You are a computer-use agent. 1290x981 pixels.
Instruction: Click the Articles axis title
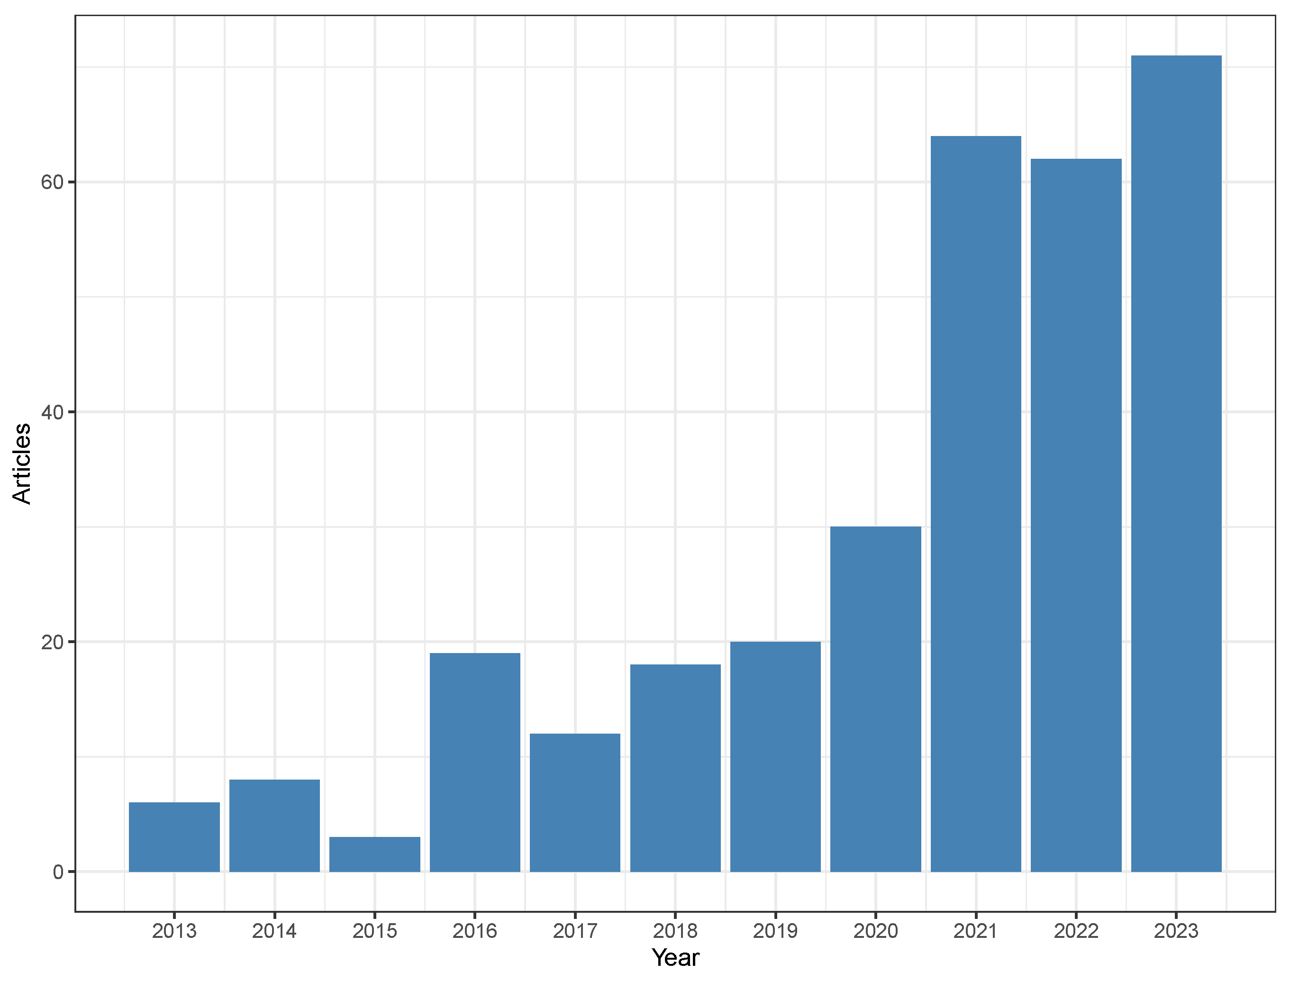(x=22, y=464)
